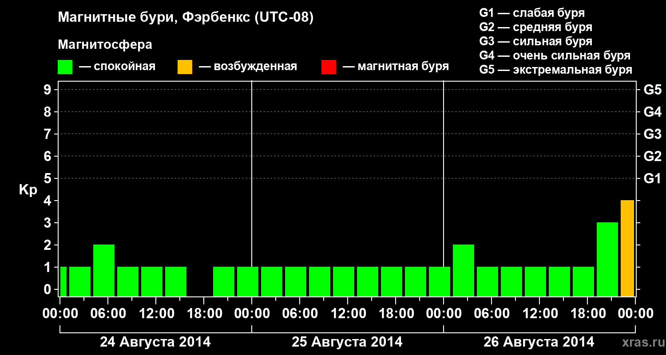
Task: Click 'G2 — средняя буря' legend line
Action: tap(535, 27)
